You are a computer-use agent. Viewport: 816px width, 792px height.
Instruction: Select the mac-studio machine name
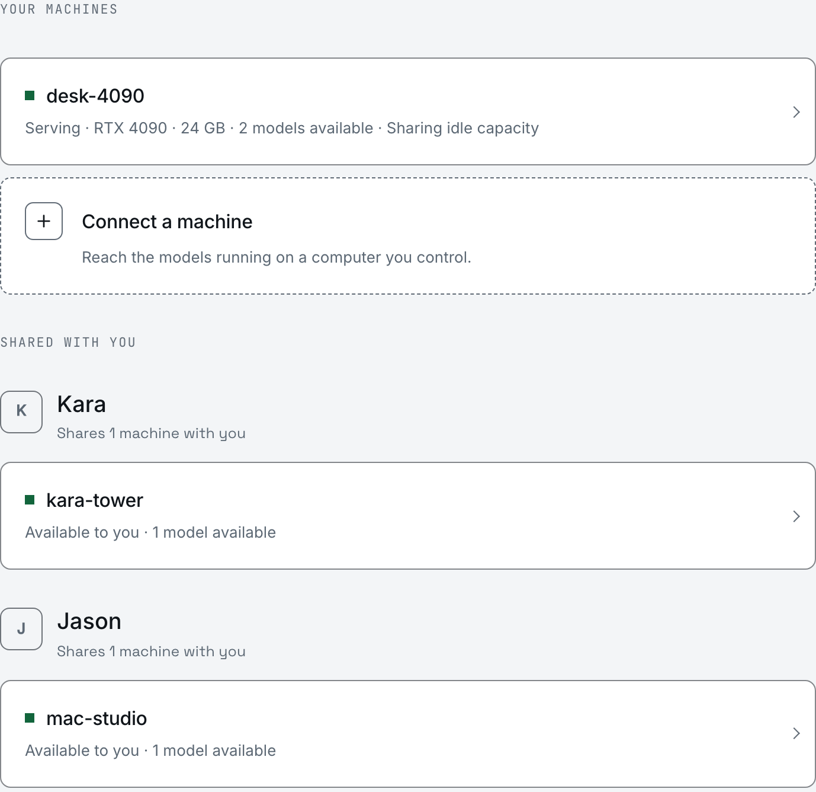coord(97,718)
